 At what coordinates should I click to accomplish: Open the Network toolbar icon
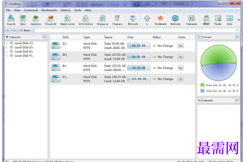click(x=133, y=20)
